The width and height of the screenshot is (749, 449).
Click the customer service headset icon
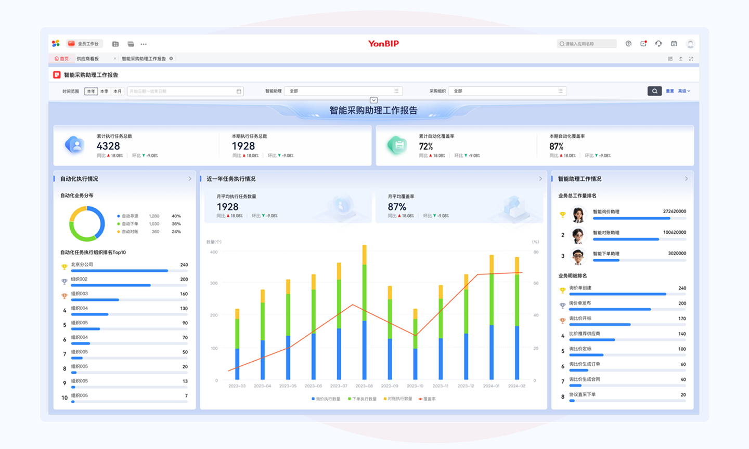click(658, 44)
